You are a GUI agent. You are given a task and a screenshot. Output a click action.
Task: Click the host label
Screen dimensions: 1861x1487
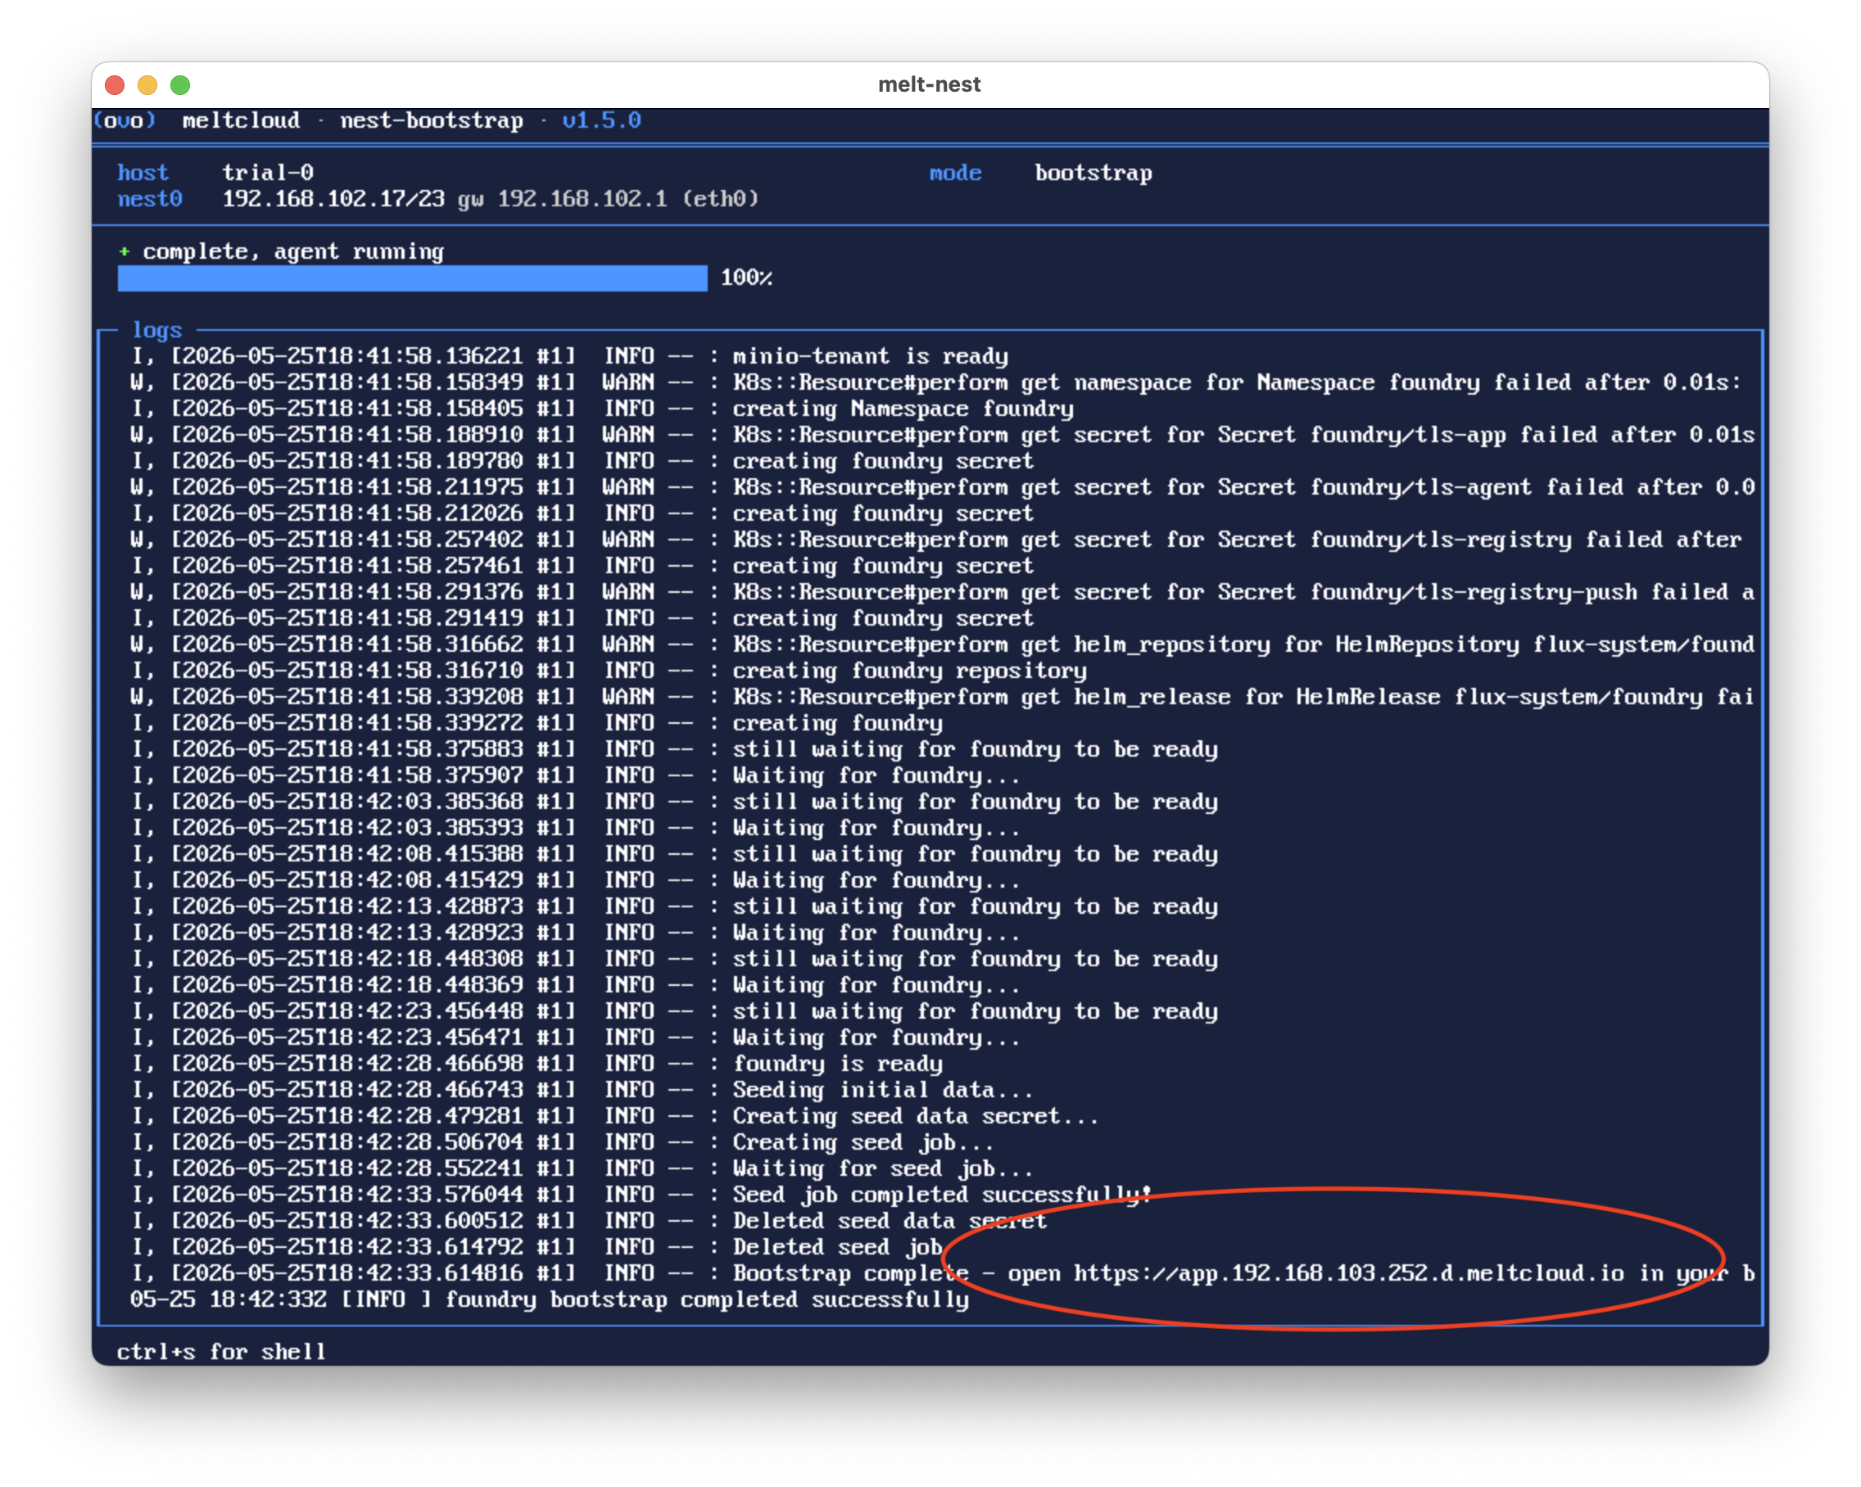click(143, 173)
